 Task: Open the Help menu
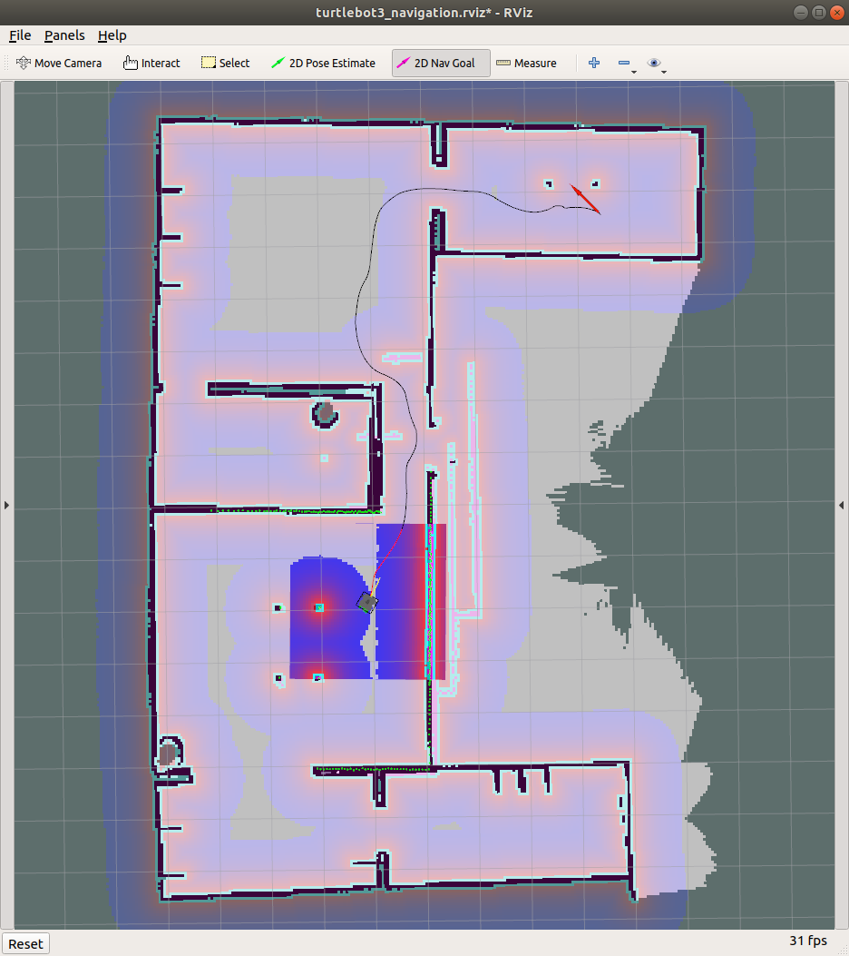(x=112, y=35)
